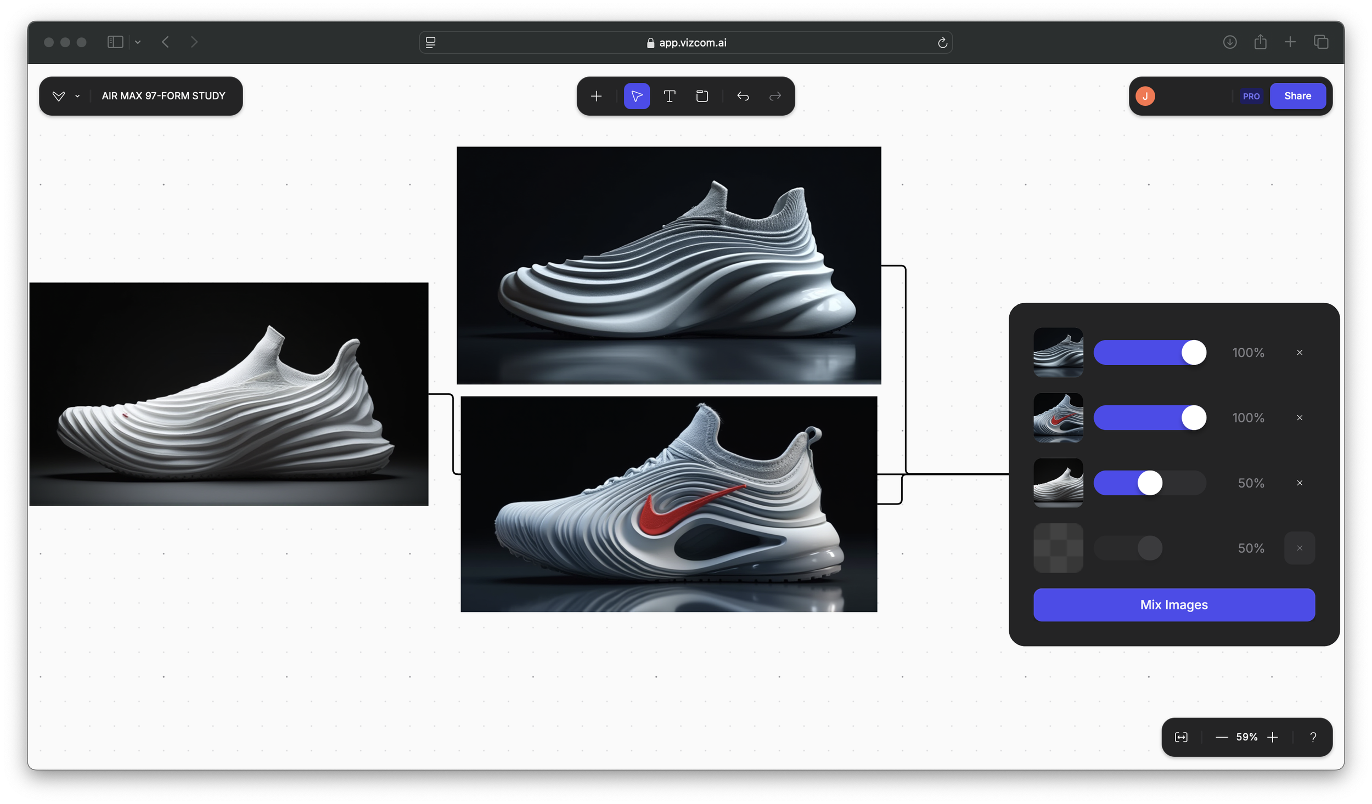The image size is (1372, 804).
Task: Click the AIR MAX 97-FORM STUDY title
Action: pos(164,96)
